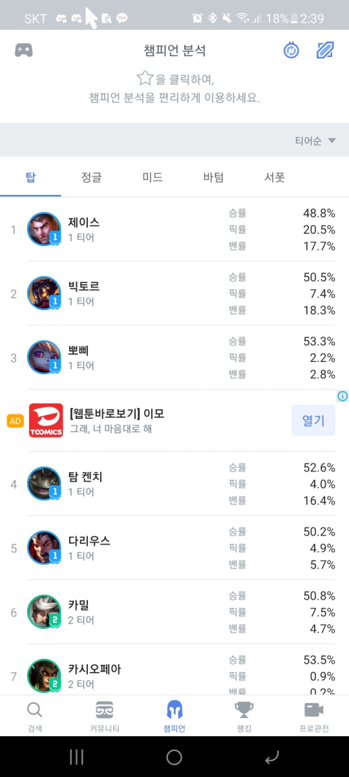349x777 pixels.
Task: Tap the circular refresh timer icon
Action: (291, 50)
